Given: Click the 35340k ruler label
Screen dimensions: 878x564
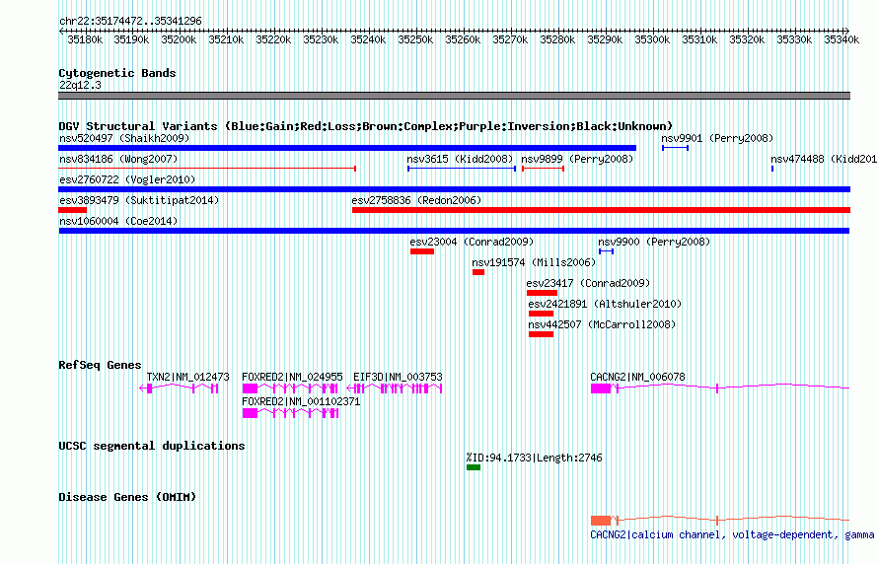Looking at the screenshot, I should click(841, 39).
